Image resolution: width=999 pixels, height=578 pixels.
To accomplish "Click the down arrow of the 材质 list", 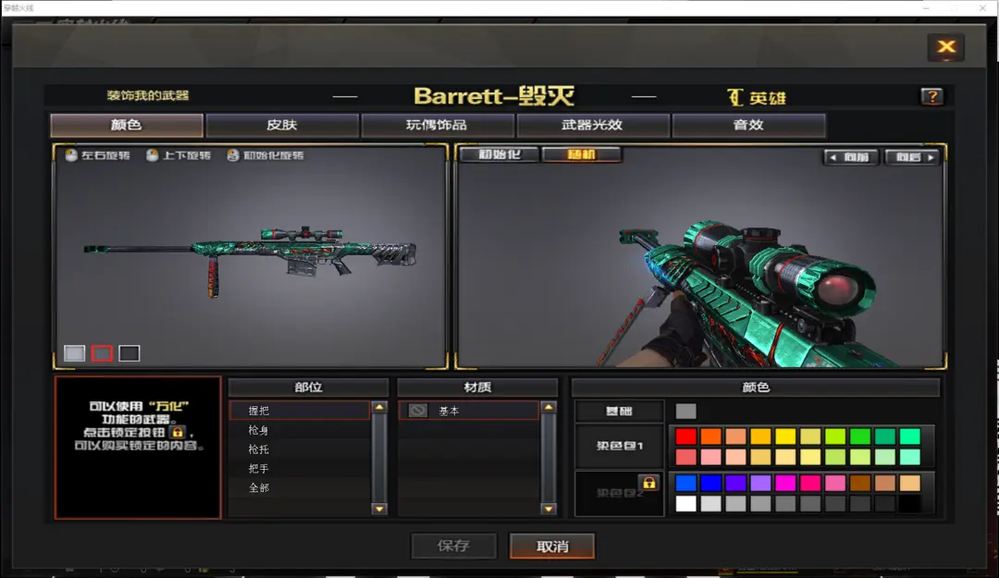I will [x=548, y=509].
